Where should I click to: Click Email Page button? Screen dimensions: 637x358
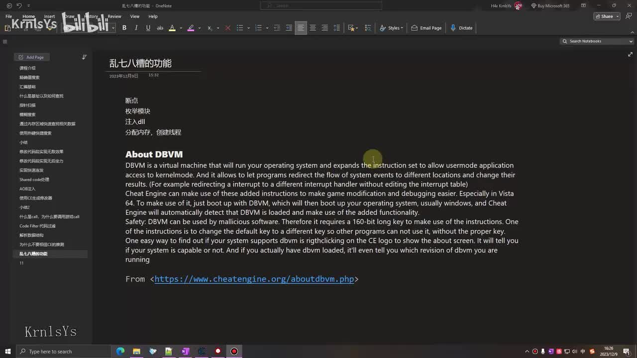[x=426, y=28]
